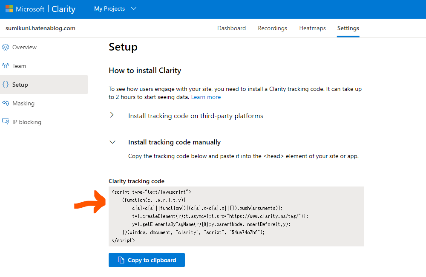Click inside the Clarity tracking code box

click(x=236, y=216)
